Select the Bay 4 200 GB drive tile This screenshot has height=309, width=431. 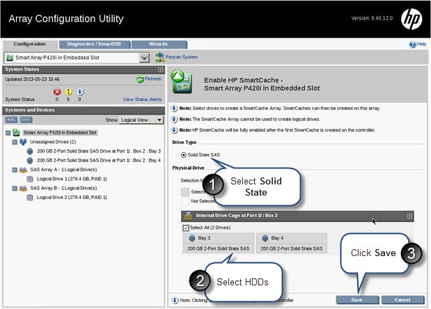(x=292, y=244)
